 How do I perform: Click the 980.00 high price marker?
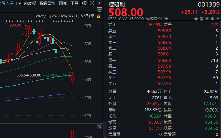coord(15,25)
